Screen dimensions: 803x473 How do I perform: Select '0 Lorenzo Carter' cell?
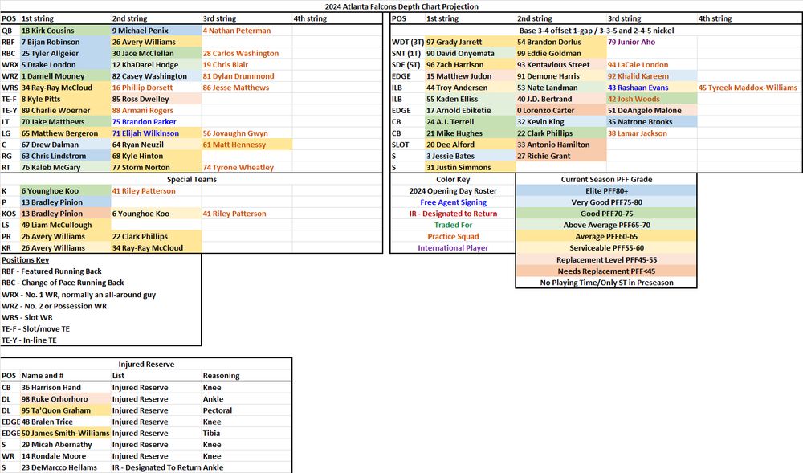[560, 111]
